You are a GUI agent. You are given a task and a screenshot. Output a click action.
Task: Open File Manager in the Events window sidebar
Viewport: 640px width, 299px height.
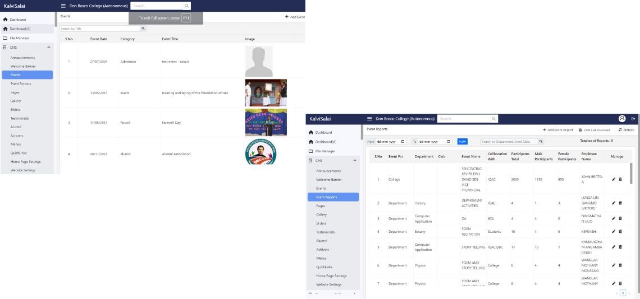coord(19,38)
